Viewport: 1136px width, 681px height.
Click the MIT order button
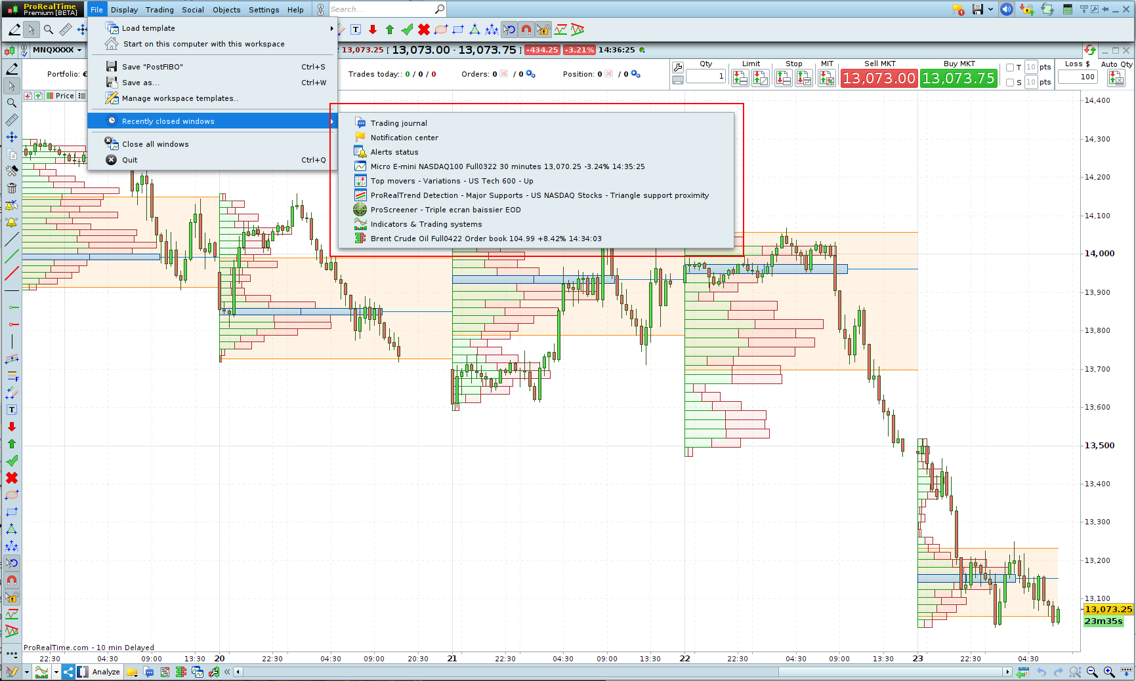827,78
